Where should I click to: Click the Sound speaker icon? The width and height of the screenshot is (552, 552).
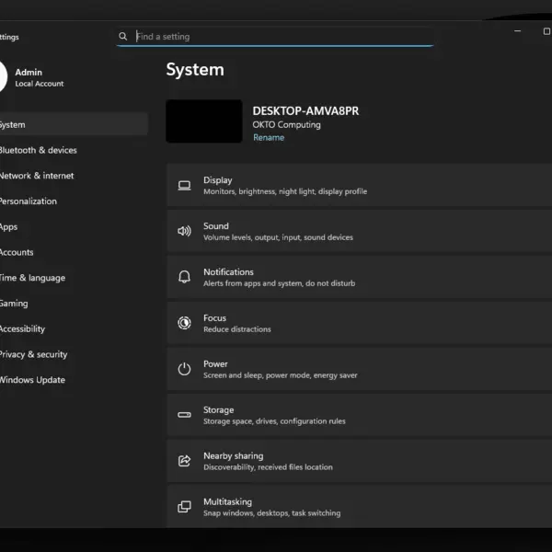pos(184,231)
